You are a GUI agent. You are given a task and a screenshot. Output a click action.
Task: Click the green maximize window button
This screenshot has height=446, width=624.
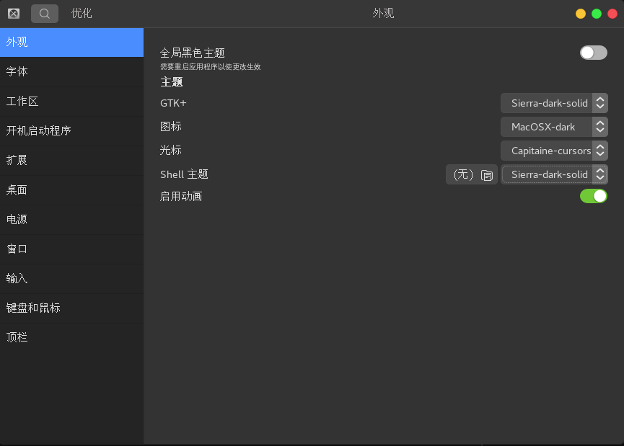click(597, 14)
